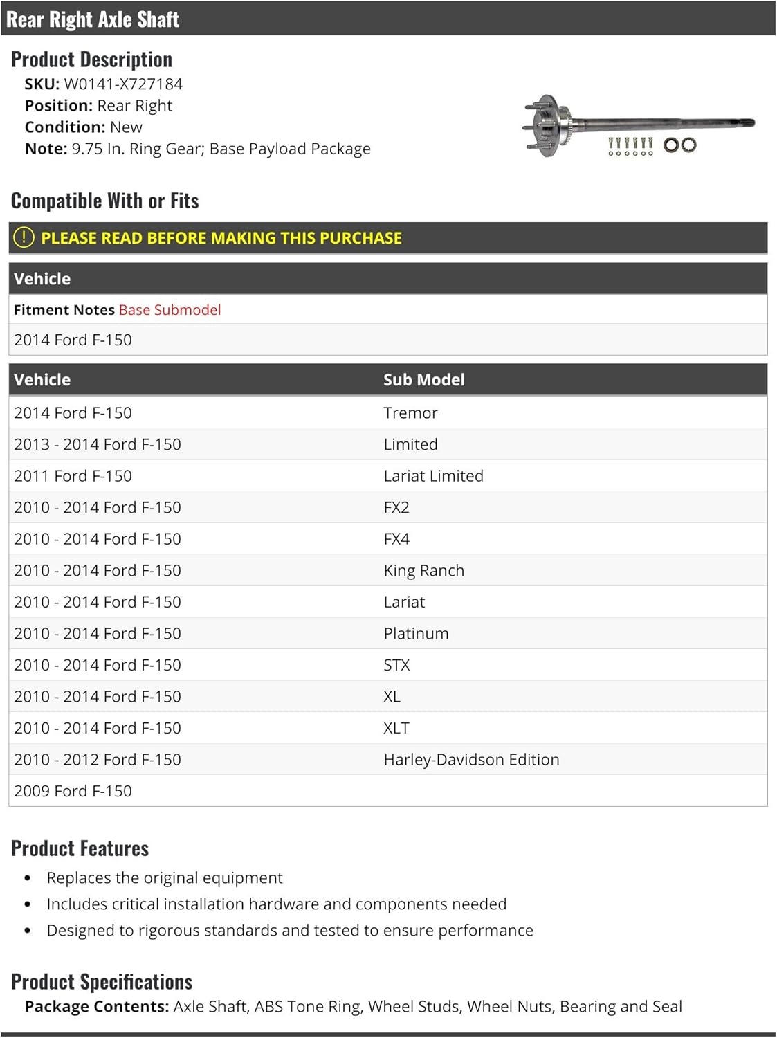Select the Rear Right Axle Shaft title bar
777x1038 pixels.
tap(388, 19)
